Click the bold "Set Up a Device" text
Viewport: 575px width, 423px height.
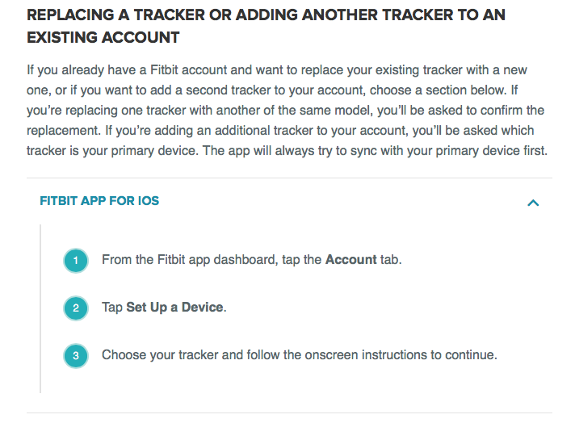pyautogui.click(x=175, y=308)
